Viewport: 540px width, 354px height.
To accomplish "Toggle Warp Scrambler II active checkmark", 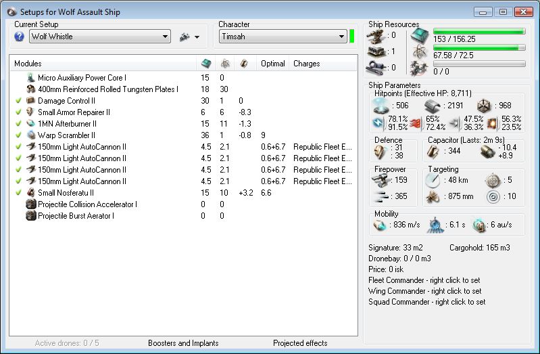I will click(19, 135).
